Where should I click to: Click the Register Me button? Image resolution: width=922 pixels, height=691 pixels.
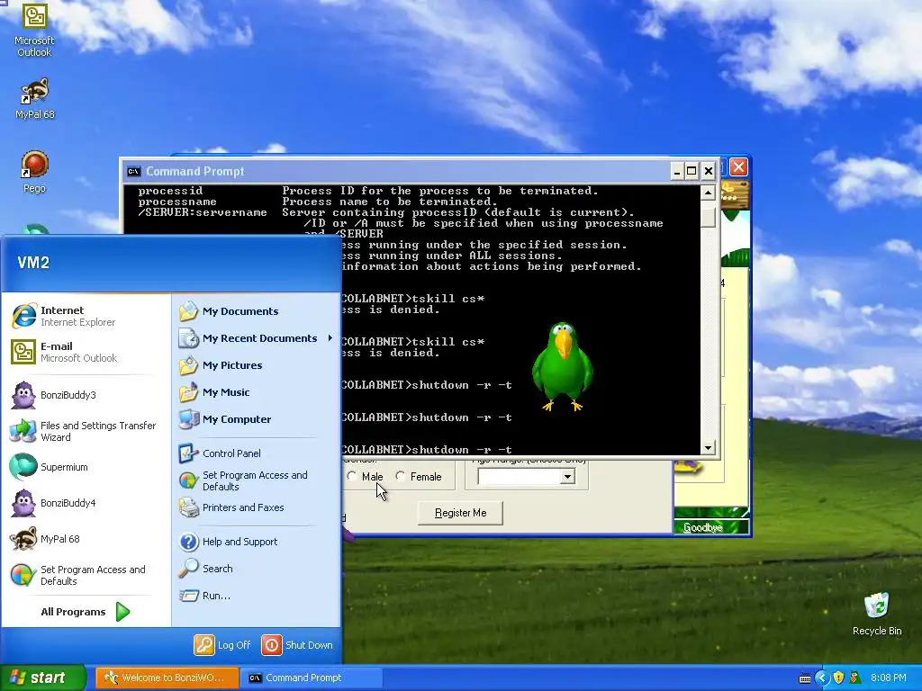click(x=460, y=513)
